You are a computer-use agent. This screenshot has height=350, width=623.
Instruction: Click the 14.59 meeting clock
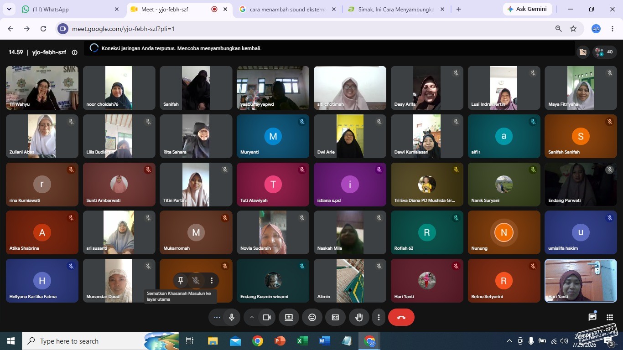16,52
